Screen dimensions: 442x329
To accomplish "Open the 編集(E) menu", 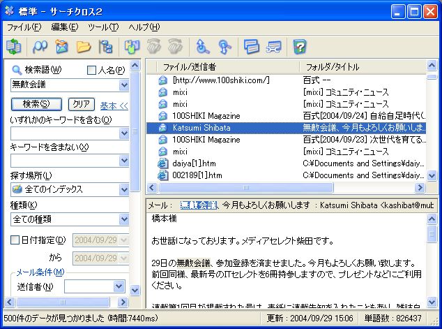I will [x=65, y=27].
